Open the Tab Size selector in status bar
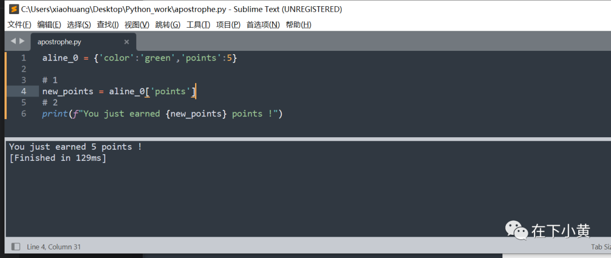 click(x=600, y=247)
